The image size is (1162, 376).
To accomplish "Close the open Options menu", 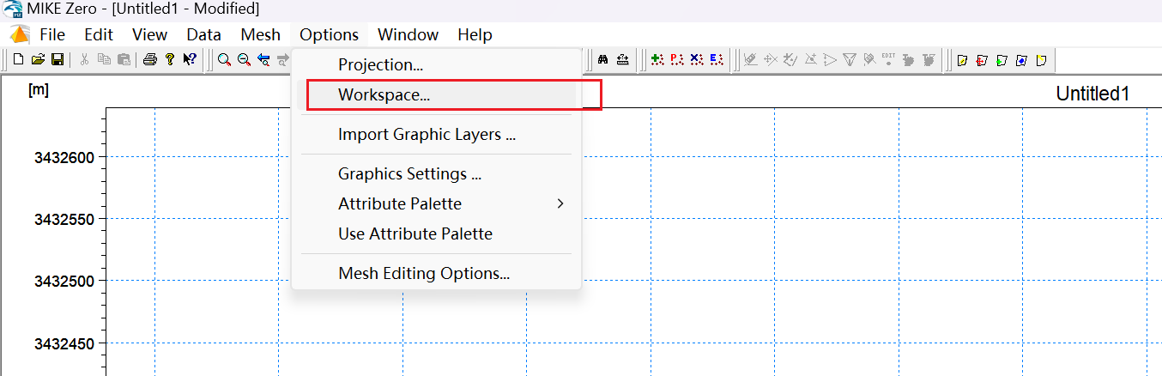I will (330, 34).
